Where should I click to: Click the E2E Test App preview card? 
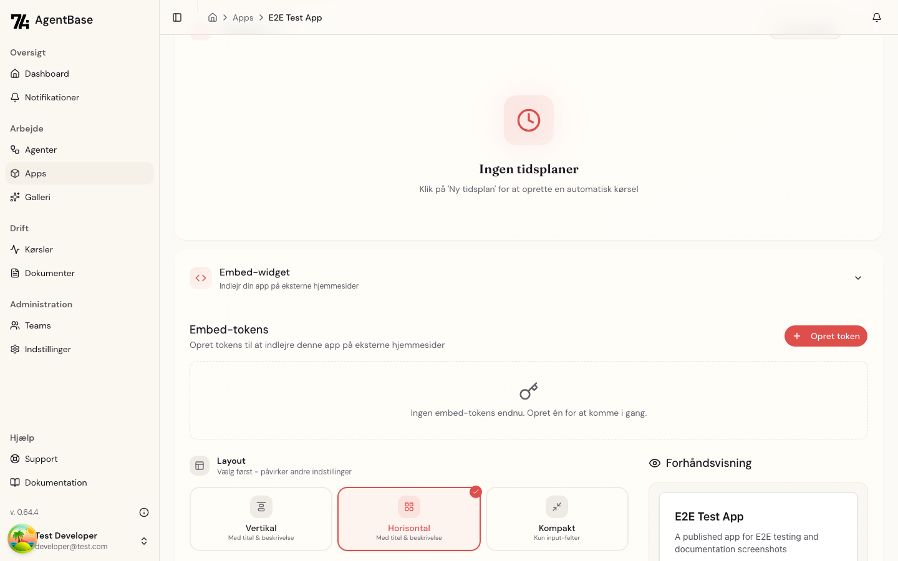(x=758, y=527)
